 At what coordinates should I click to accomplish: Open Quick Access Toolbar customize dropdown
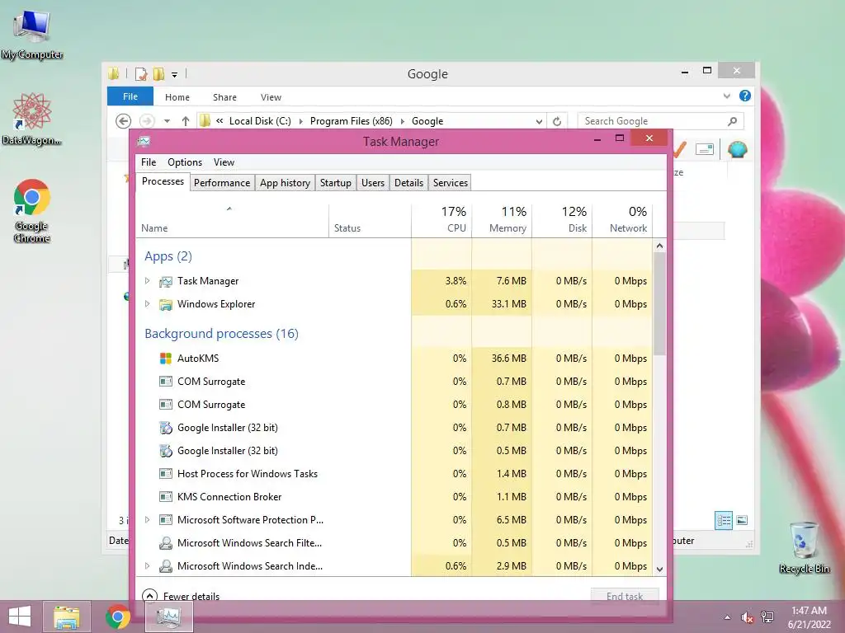coord(175,75)
